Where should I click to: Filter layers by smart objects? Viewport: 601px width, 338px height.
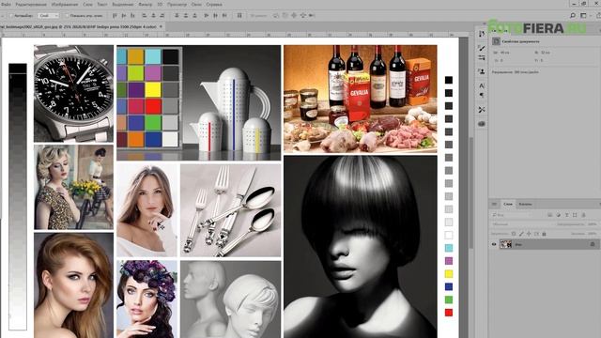click(583, 215)
